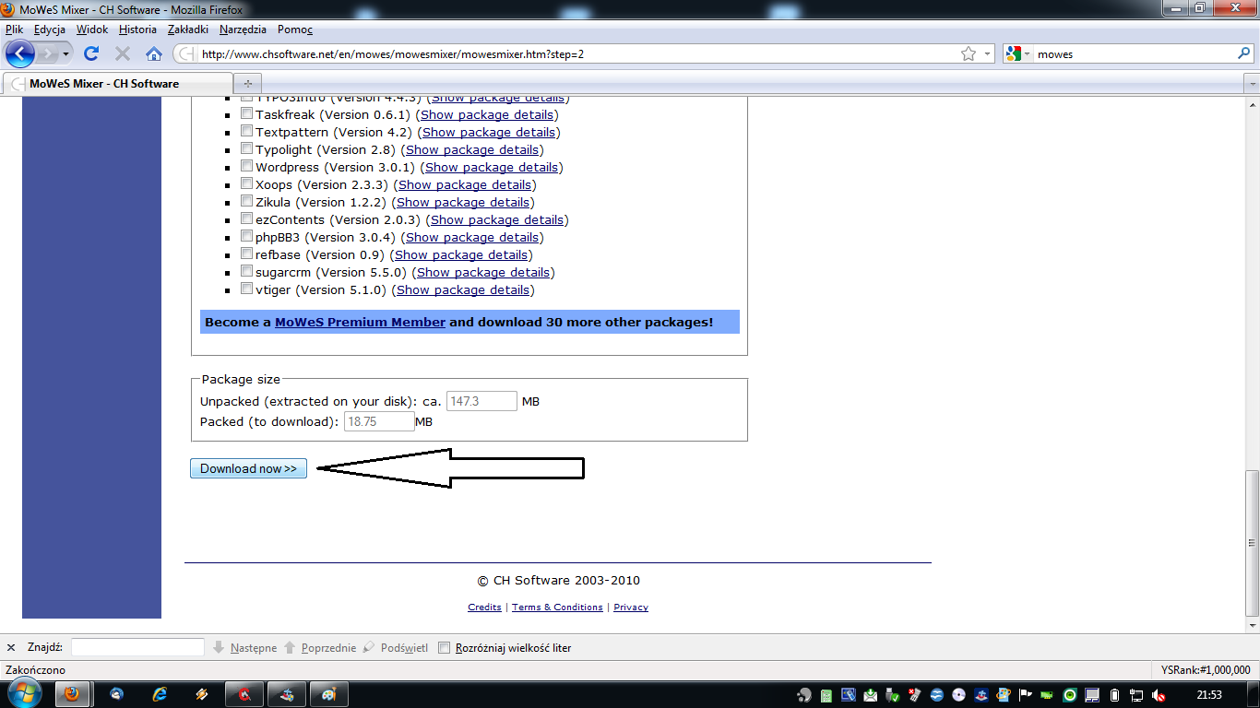
Task: Click the network connection tray icon
Action: (x=1136, y=695)
